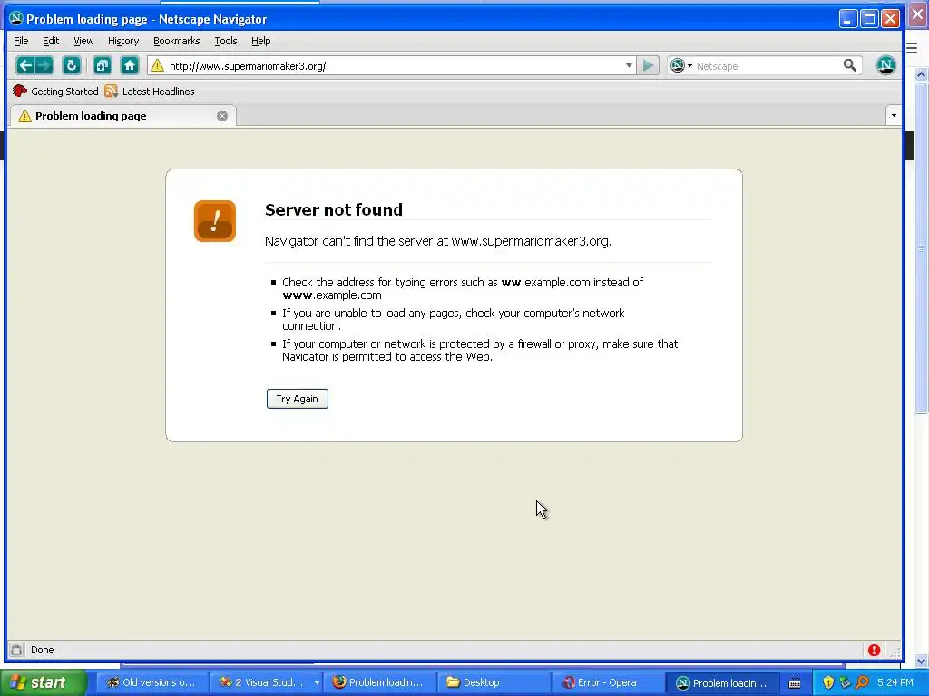The image size is (929, 696).
Task: Go to the home page icon
Action: point(130,65)
